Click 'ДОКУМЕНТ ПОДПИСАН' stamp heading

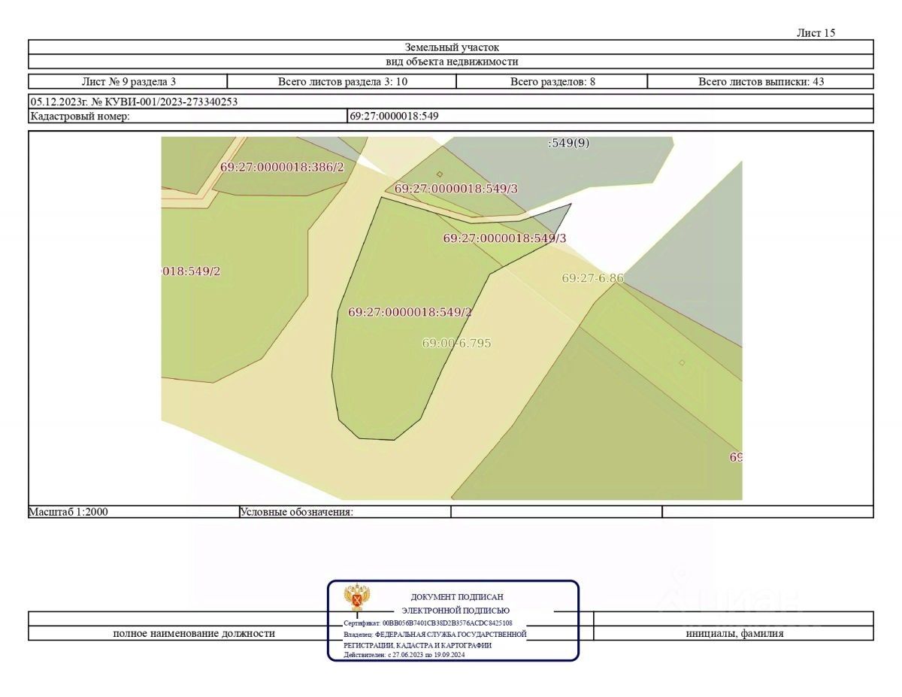(x=457, y=597)
